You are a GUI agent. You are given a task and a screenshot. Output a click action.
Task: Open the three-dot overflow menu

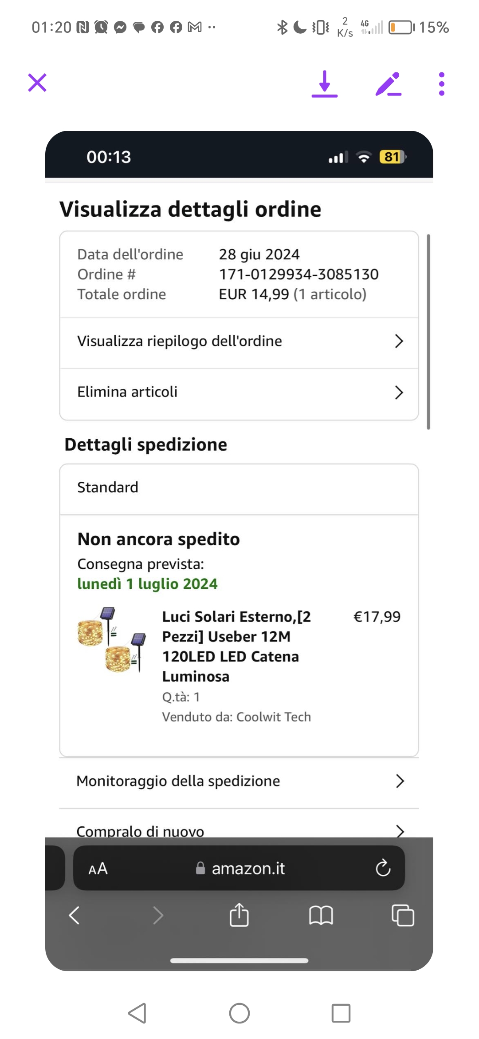tap(441, 84)
